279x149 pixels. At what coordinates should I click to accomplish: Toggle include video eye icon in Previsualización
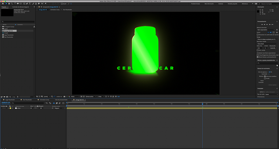click(x=268, y=32)
